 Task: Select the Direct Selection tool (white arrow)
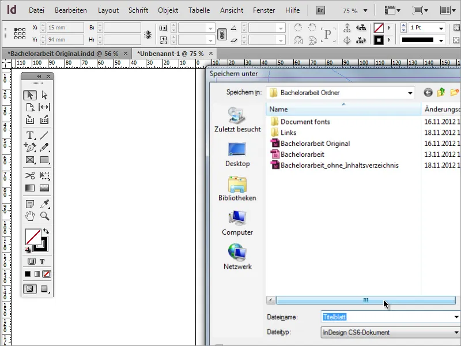click(44, 95)
